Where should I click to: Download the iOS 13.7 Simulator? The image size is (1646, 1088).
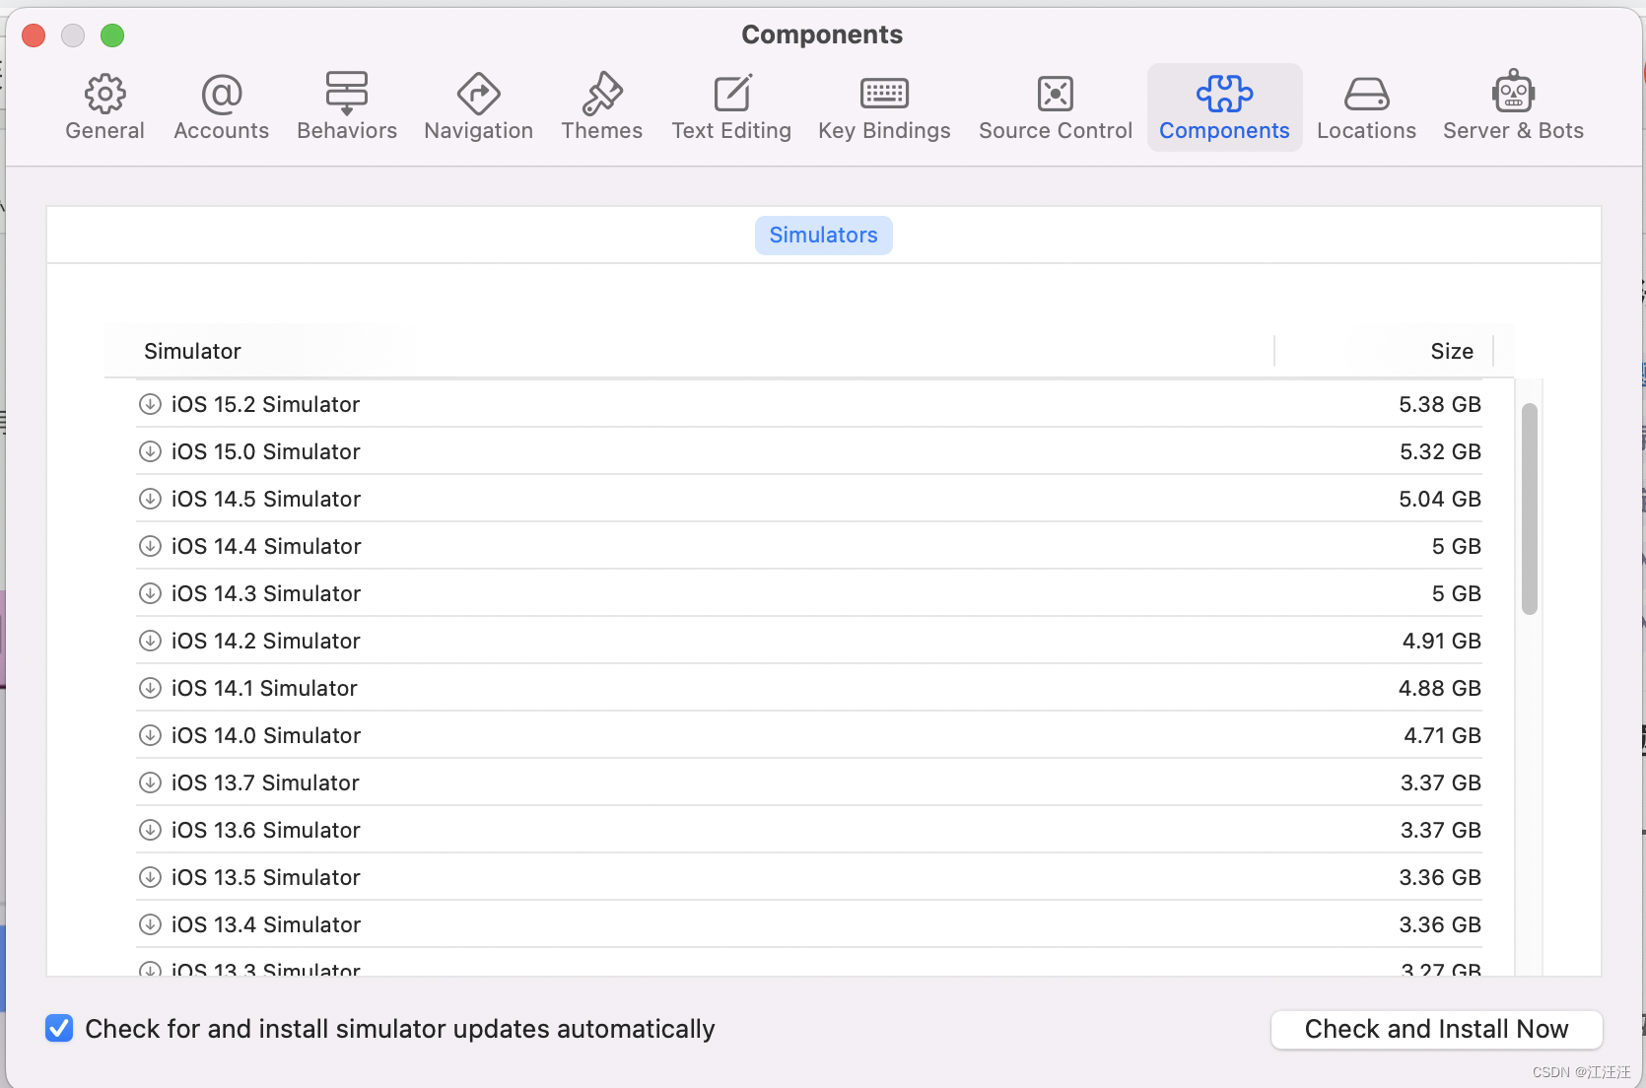click(150, 782)
